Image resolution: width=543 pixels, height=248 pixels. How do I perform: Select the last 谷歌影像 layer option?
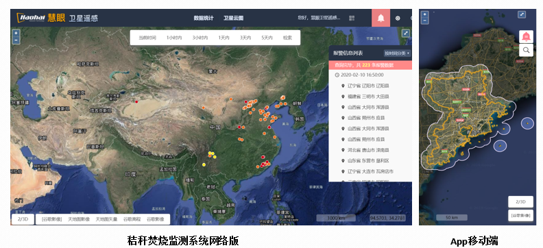point(156,219)
